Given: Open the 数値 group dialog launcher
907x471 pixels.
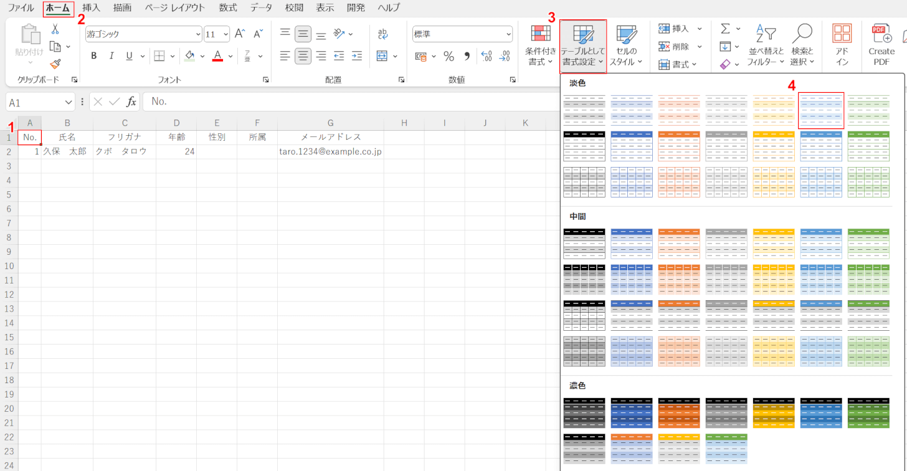Looking at the screenshot, I should click(x=513, y=80).
